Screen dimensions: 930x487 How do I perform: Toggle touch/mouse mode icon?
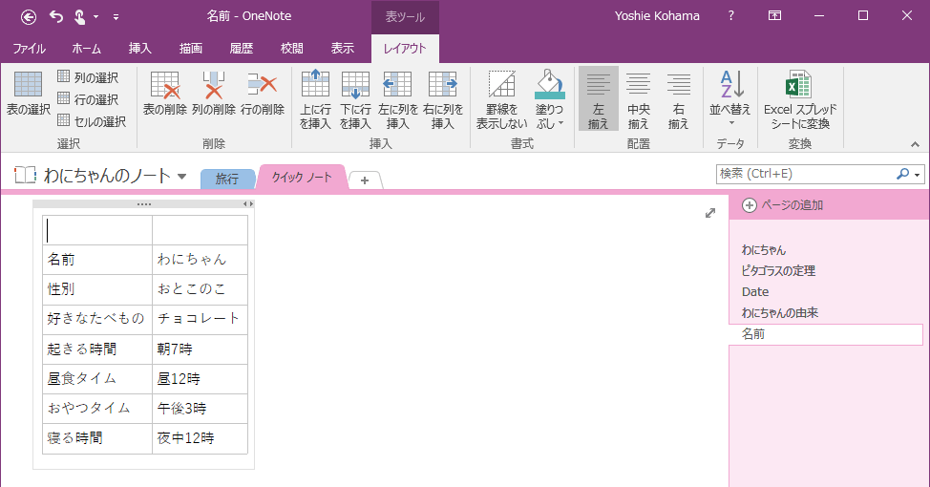click(x=79, y=16)
